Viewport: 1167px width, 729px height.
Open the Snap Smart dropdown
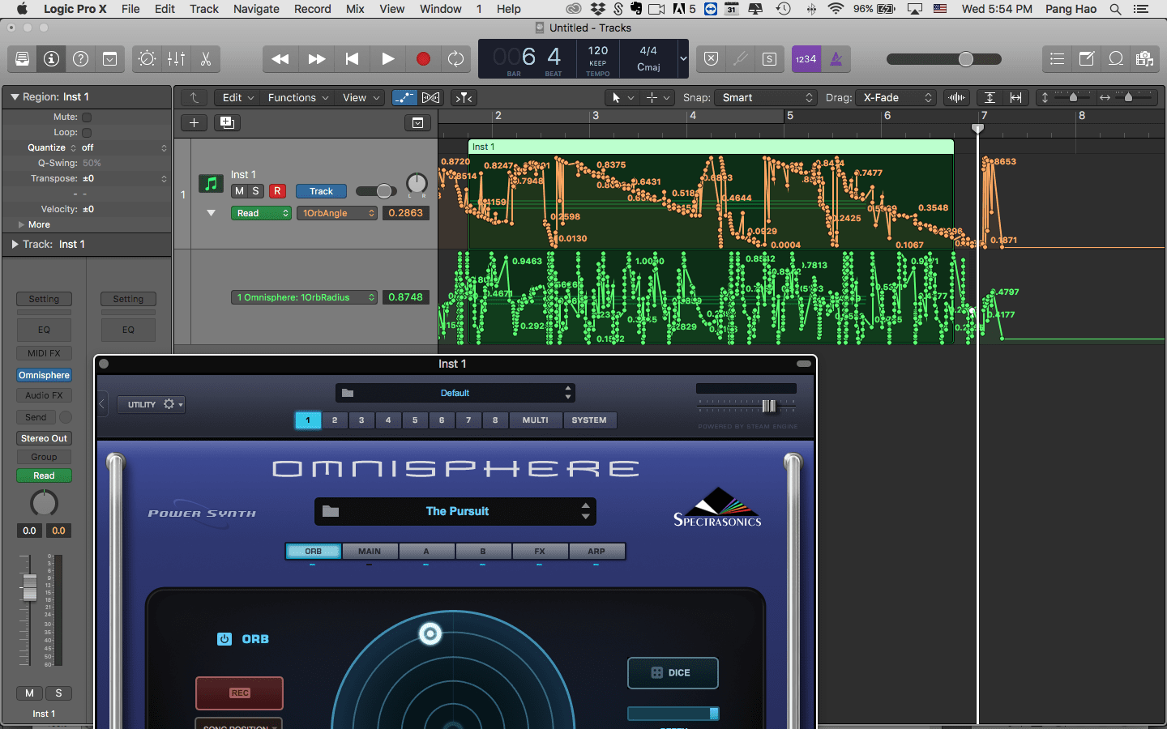[766, 98]
